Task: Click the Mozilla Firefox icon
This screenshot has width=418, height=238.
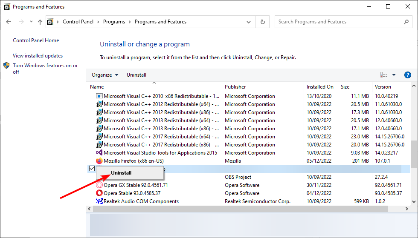Action: (99, 161)
